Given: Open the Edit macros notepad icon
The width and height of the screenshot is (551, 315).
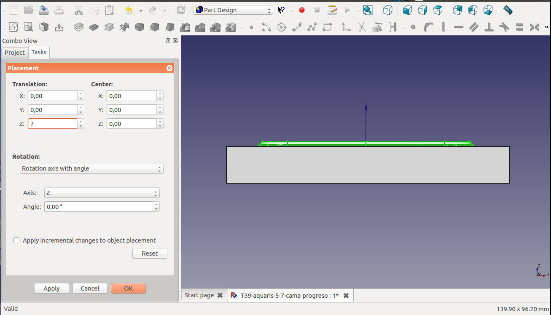Looking at the screenshot, I should [x=332, y=10].
